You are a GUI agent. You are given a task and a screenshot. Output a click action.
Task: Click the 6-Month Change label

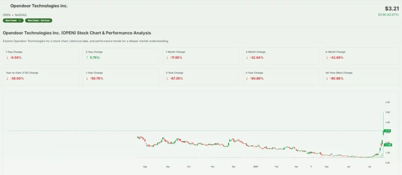point(335,52)
